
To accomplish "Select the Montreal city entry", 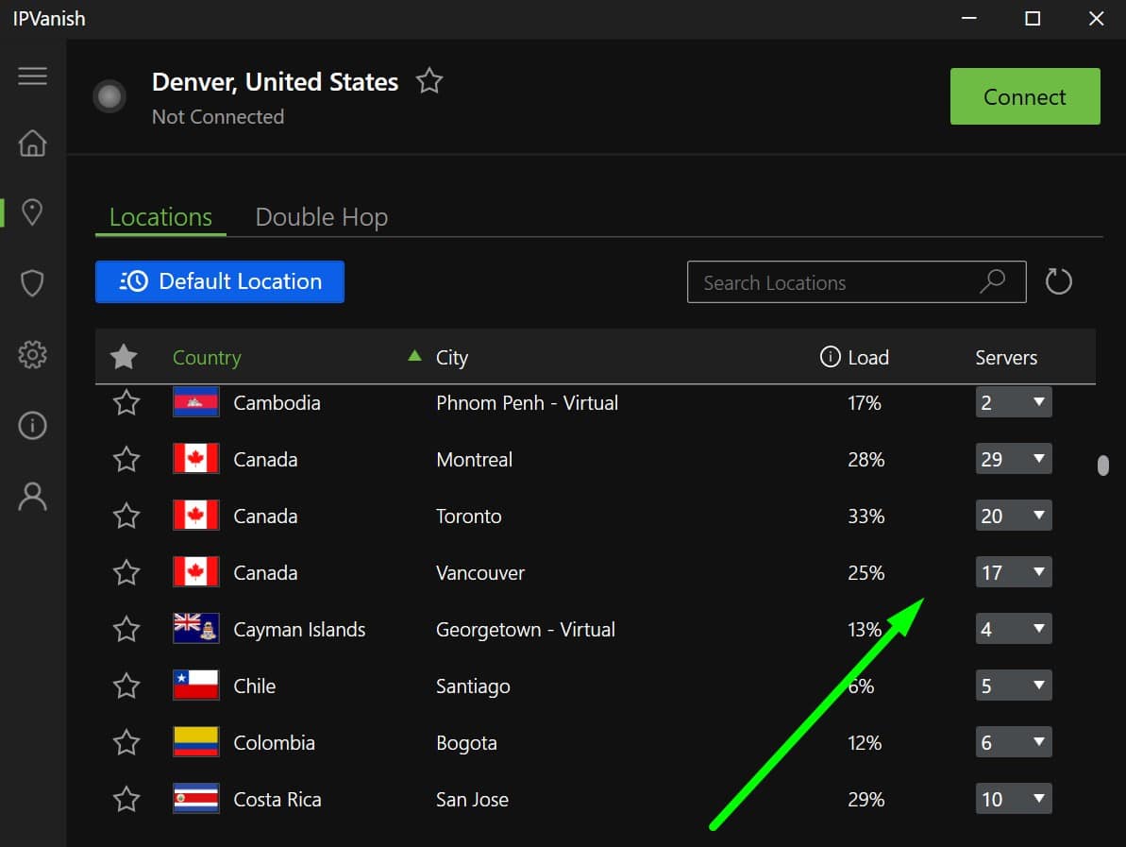I will 474,459.
